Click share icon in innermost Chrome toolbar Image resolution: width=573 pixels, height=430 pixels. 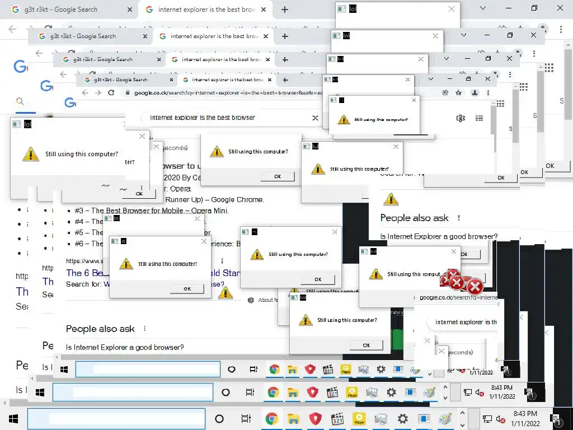[x=445, y=93]
